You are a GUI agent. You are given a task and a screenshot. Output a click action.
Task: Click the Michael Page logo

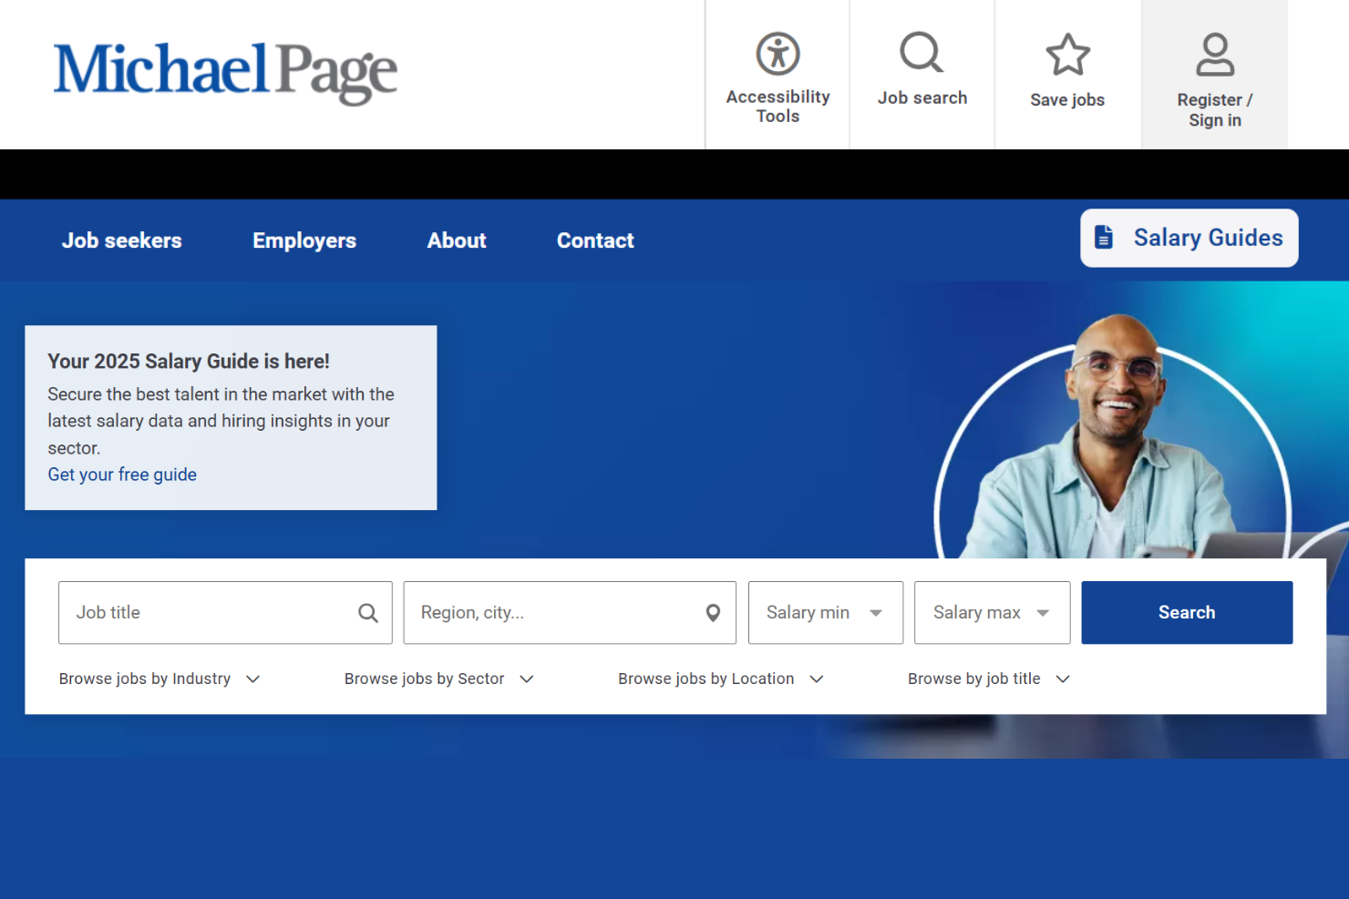(225, 73)
